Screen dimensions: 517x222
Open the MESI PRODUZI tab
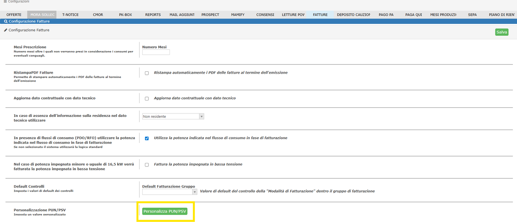tap(443, 15)
